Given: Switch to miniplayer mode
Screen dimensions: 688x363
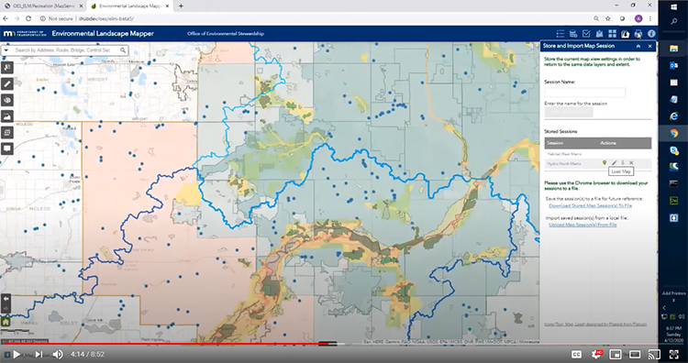Looking at the screenshot, I should [x=616, y=354].
